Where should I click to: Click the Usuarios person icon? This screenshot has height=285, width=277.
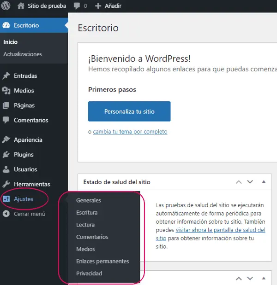pyautogui.click(x=6, y=169)
